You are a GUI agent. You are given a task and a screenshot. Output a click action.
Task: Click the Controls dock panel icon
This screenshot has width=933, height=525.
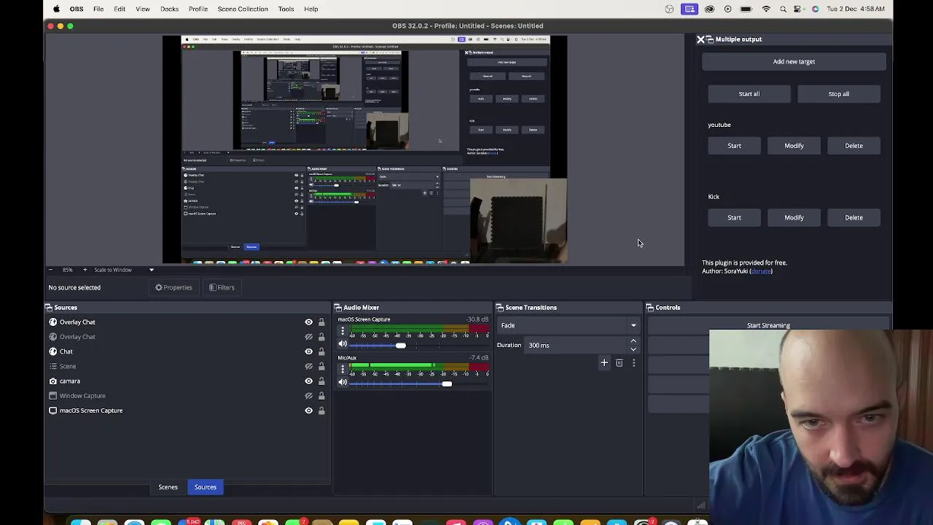pos(650,308)
